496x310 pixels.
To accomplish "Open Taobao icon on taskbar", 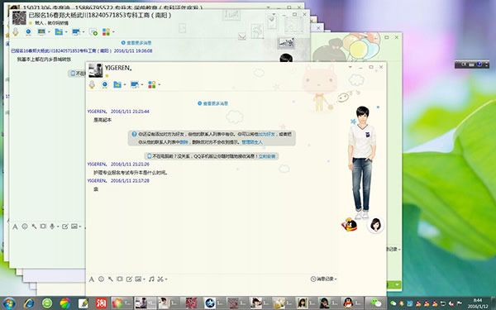I will (101, 303).
